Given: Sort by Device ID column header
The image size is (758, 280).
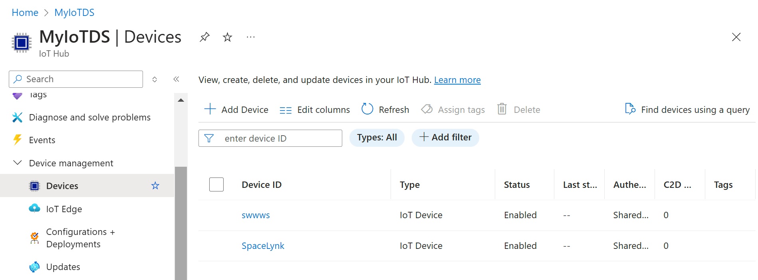Looking at the screenshot, I should coord(262,185).
